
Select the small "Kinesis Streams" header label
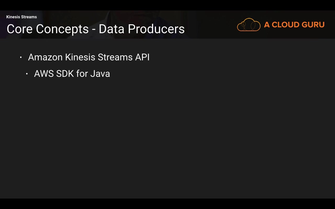(21, 17)
